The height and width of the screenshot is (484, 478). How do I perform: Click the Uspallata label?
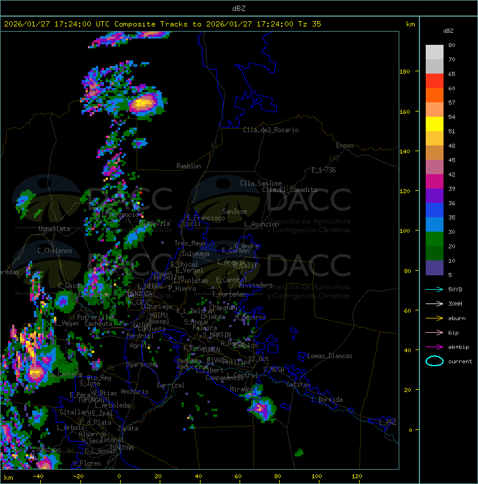[x=54, y=229]
